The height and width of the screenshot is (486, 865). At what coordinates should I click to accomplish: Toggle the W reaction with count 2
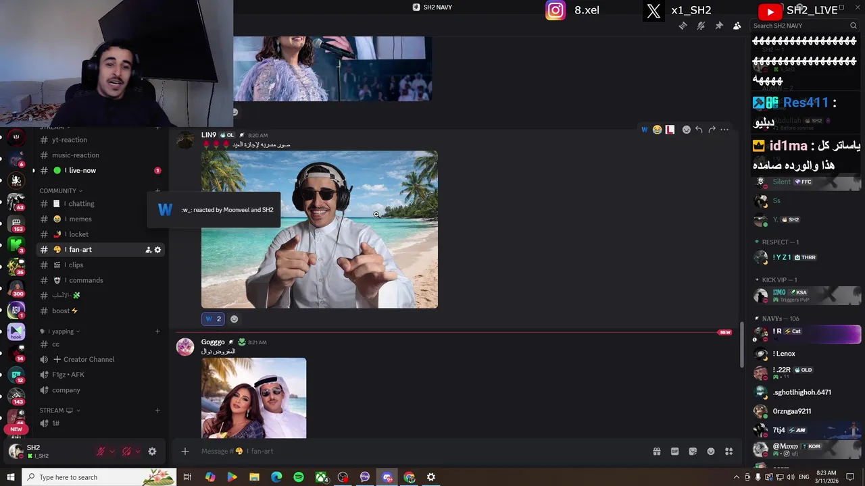213,319
